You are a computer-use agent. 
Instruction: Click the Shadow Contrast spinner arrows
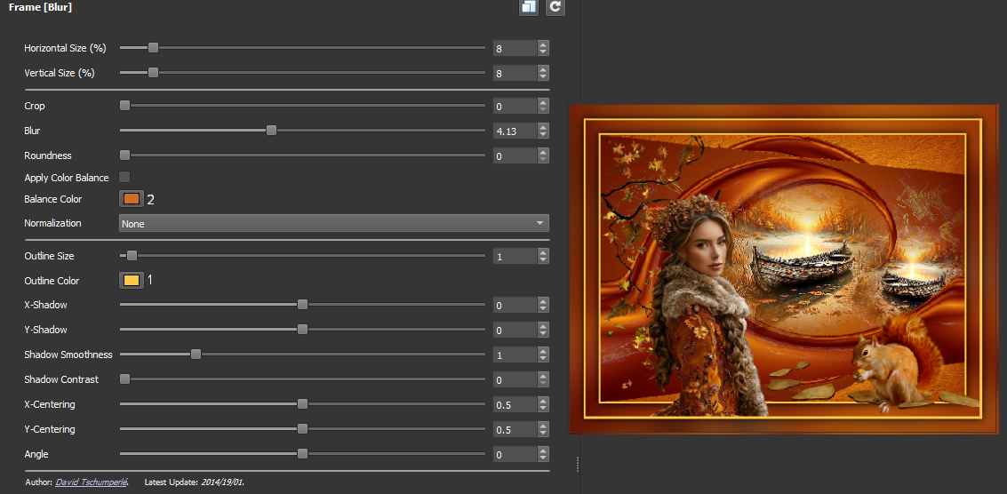coord(543,379)
